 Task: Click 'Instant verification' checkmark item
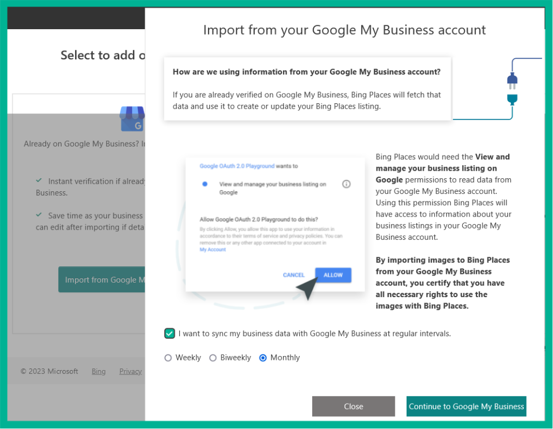coord(90,186)
